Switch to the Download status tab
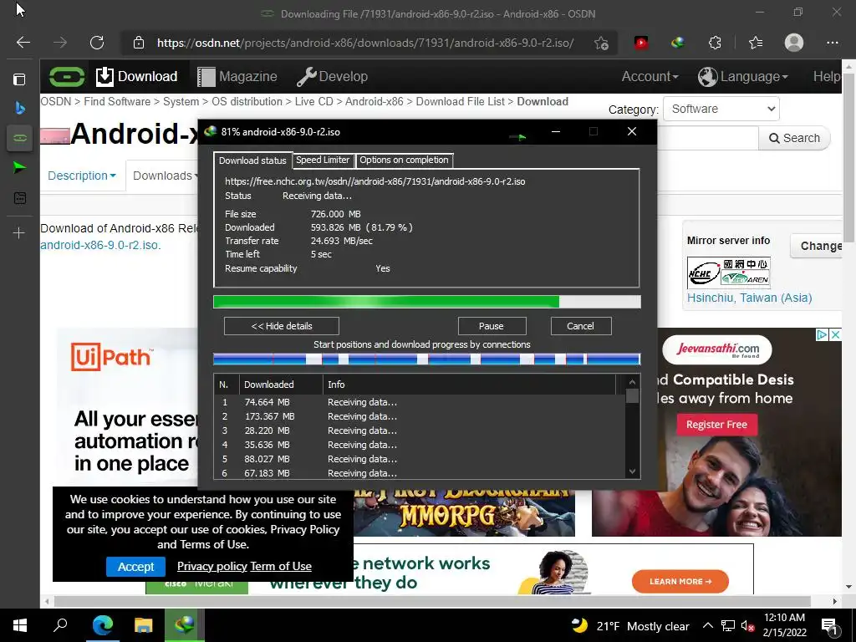856x642 pixels. tap(252, 160)
